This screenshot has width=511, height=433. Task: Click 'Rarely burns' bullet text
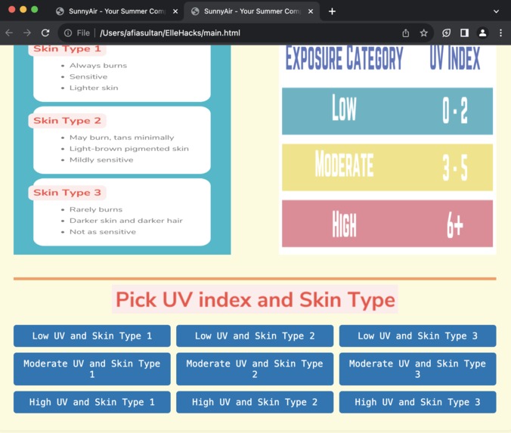point(96,209)
